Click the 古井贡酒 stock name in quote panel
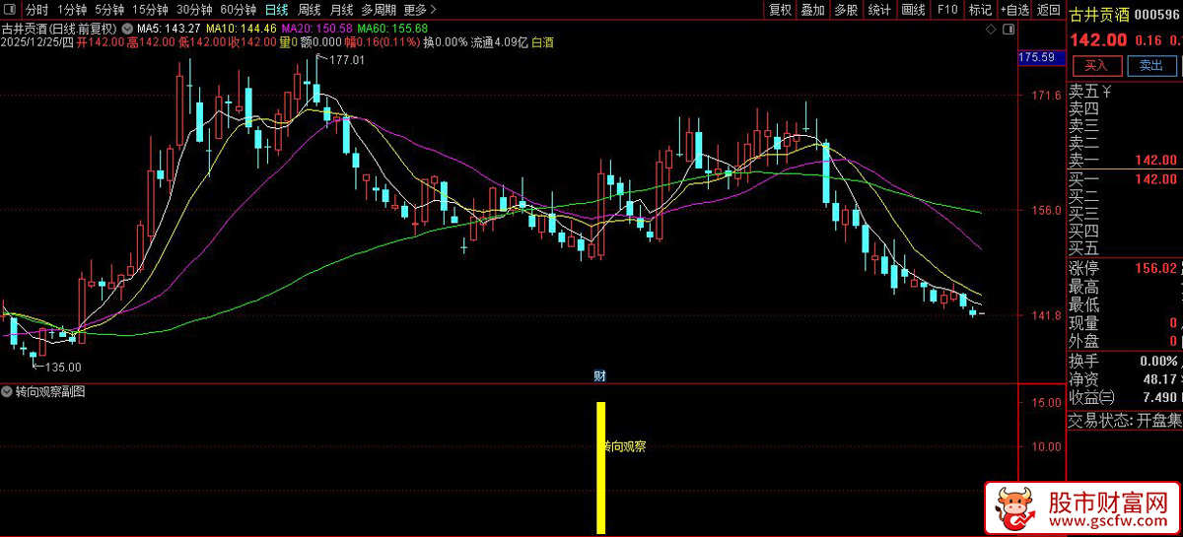Viewport: 1183px width, 537px height. (1101, 14)
